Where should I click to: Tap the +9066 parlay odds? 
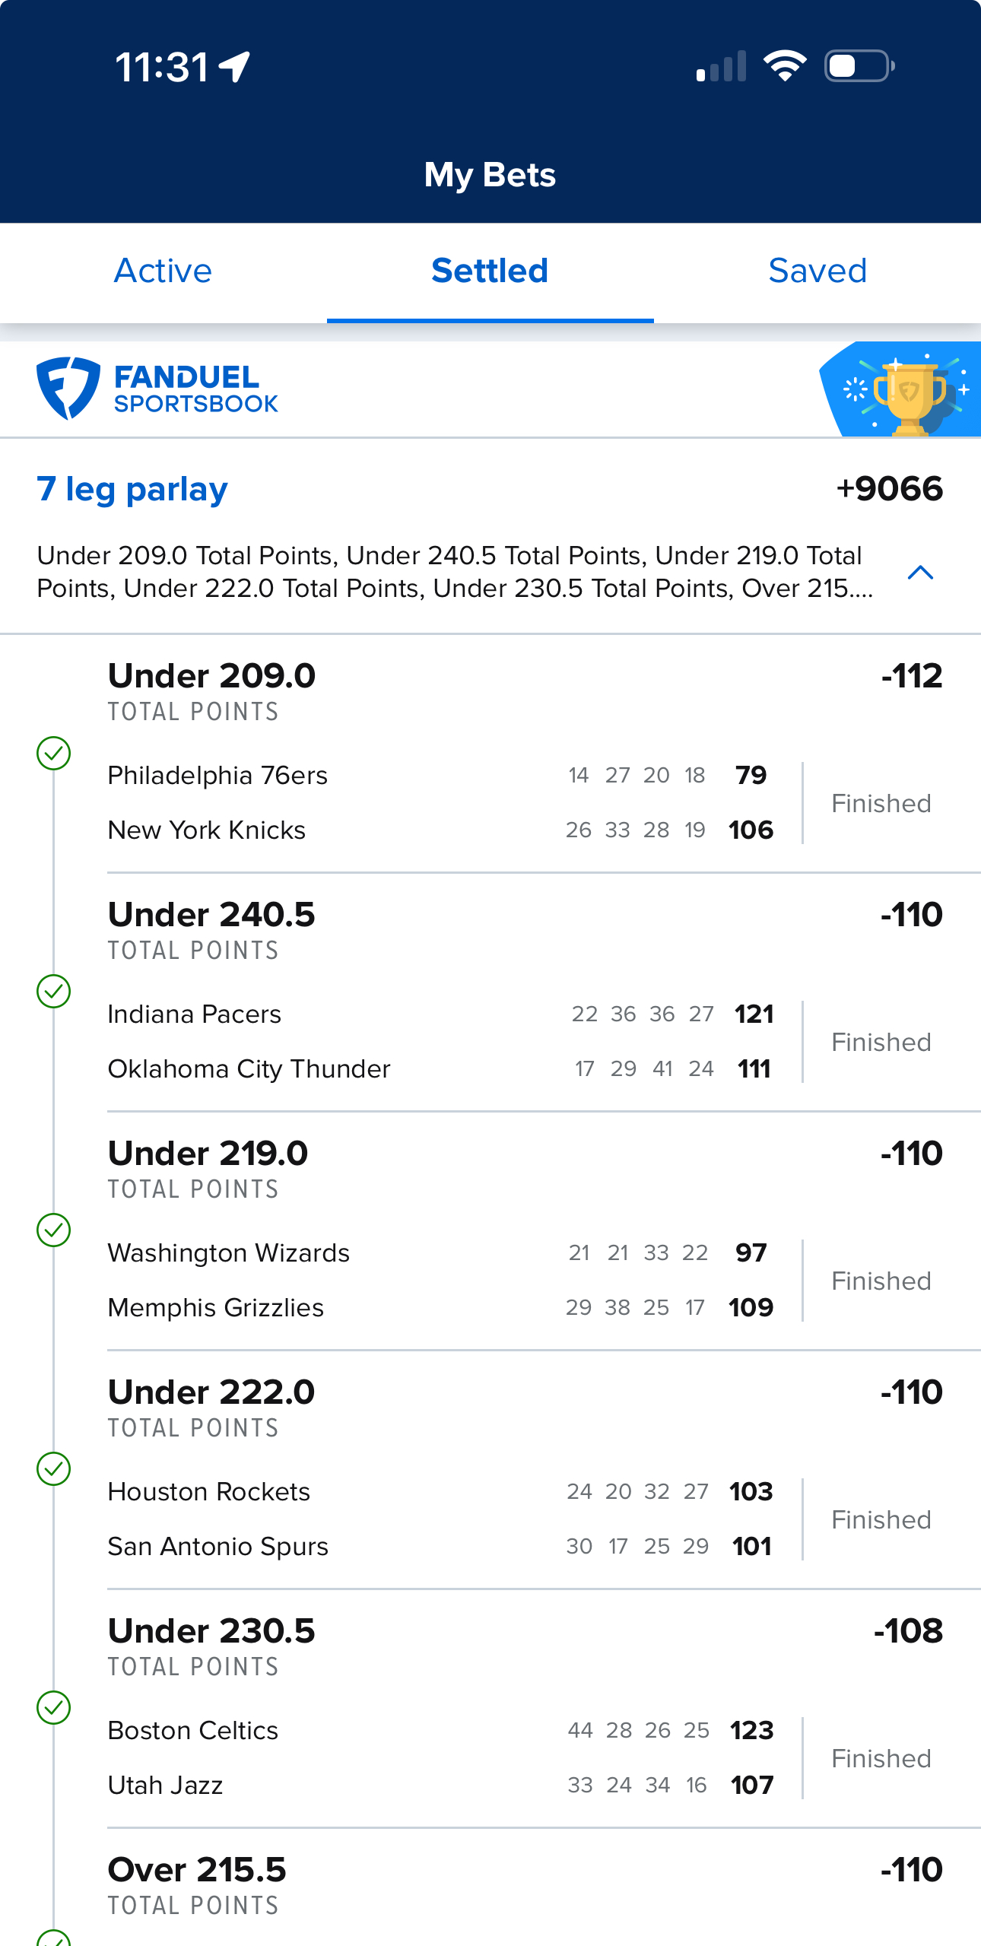889,488
